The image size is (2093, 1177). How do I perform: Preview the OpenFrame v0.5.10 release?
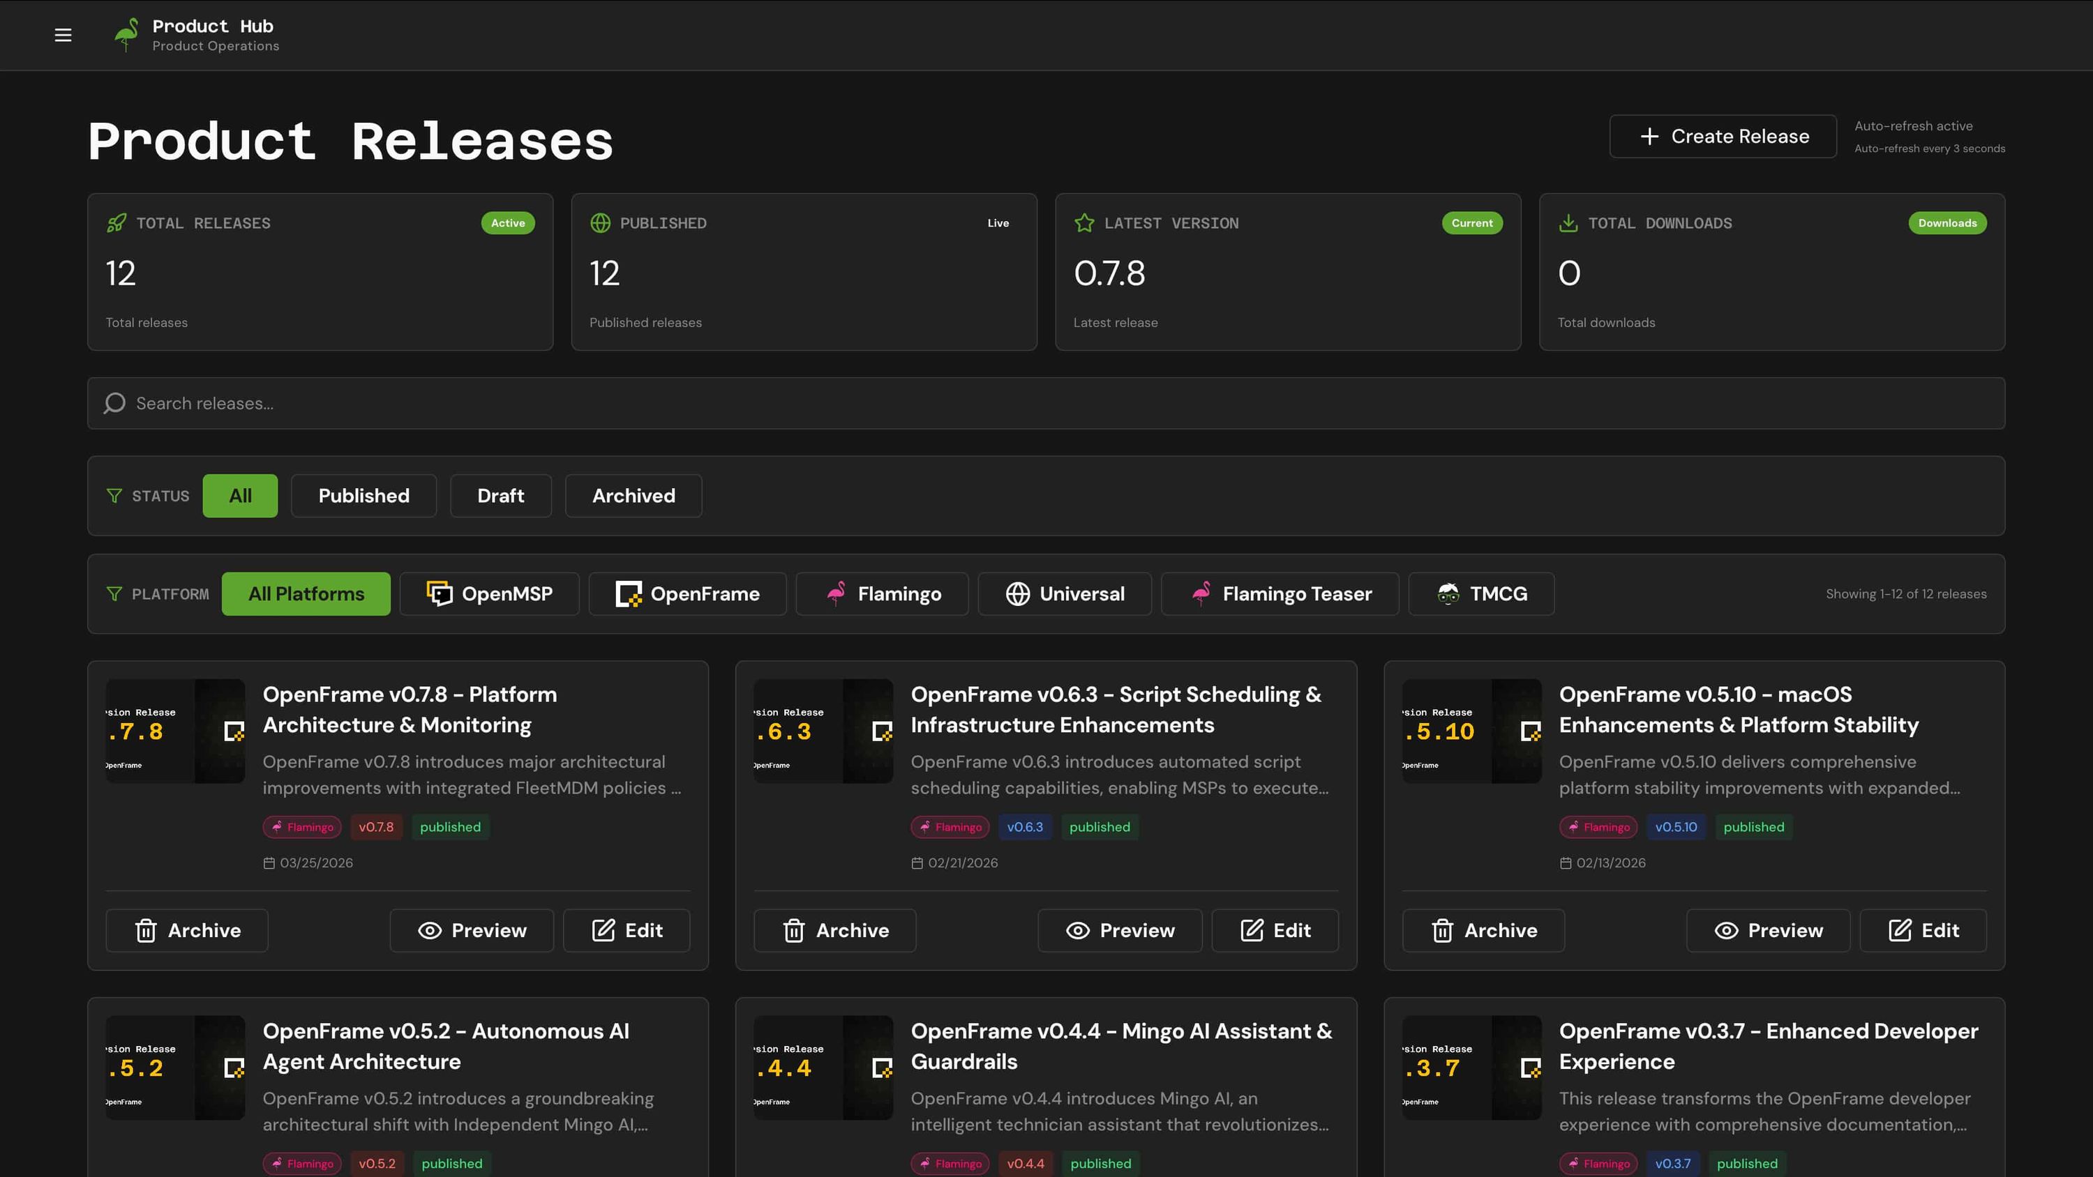(1769, 931)
